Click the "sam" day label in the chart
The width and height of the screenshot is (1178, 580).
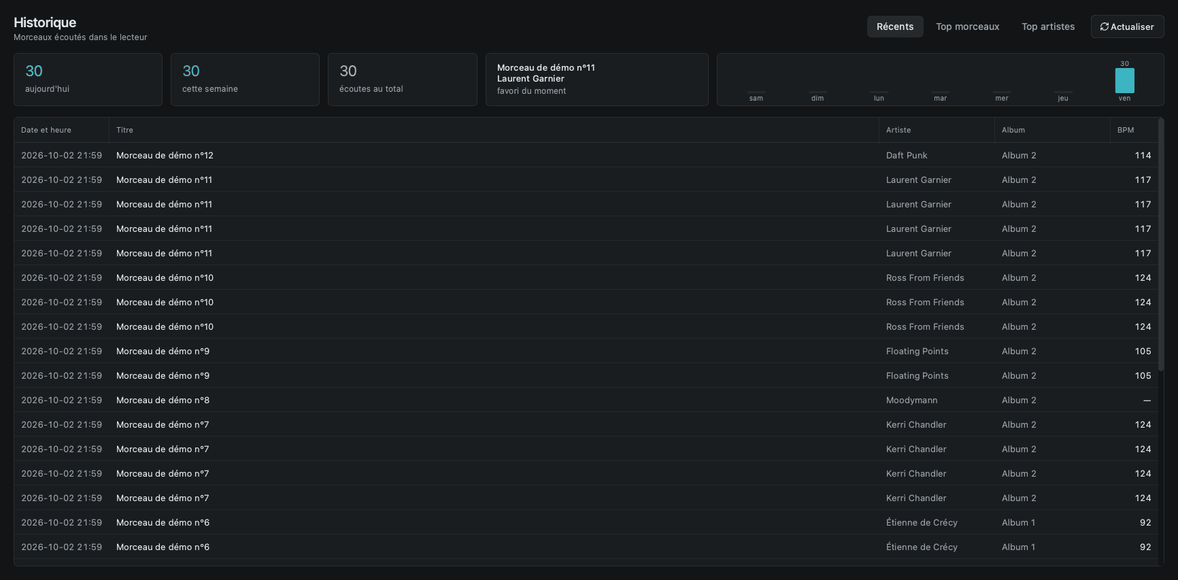pyautogui.click(x=756, y=99)
